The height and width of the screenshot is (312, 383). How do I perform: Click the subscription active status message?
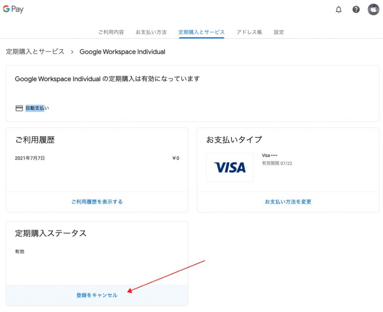[x=107, y=79]
